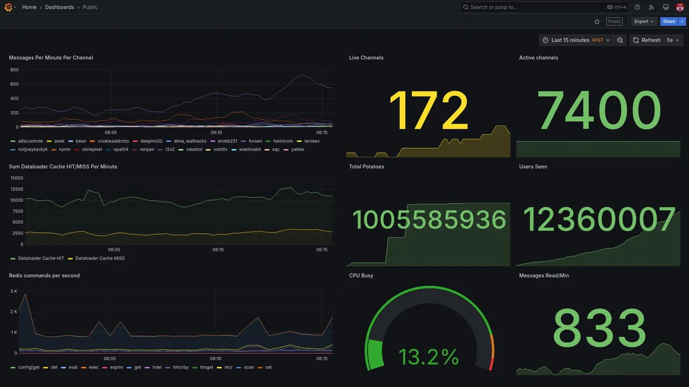Mark dashboard as favorite with star
Screen dimensions: 689x387
click(x=597, y=21)
